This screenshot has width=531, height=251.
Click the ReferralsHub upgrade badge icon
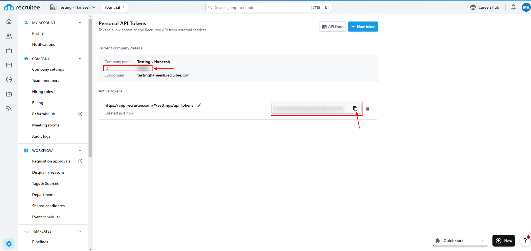coord(80,114)
